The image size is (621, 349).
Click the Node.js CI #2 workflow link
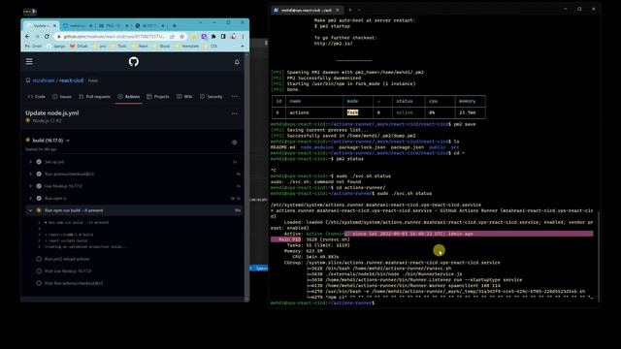coord(47,120)
